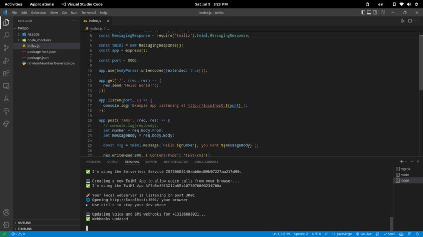The width and height of the screenshot is (423, 237).
Task: Expand the OUTLINE section
Action: [24, 223]
